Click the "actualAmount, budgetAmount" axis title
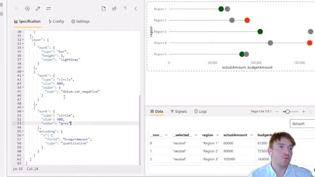 247,67
